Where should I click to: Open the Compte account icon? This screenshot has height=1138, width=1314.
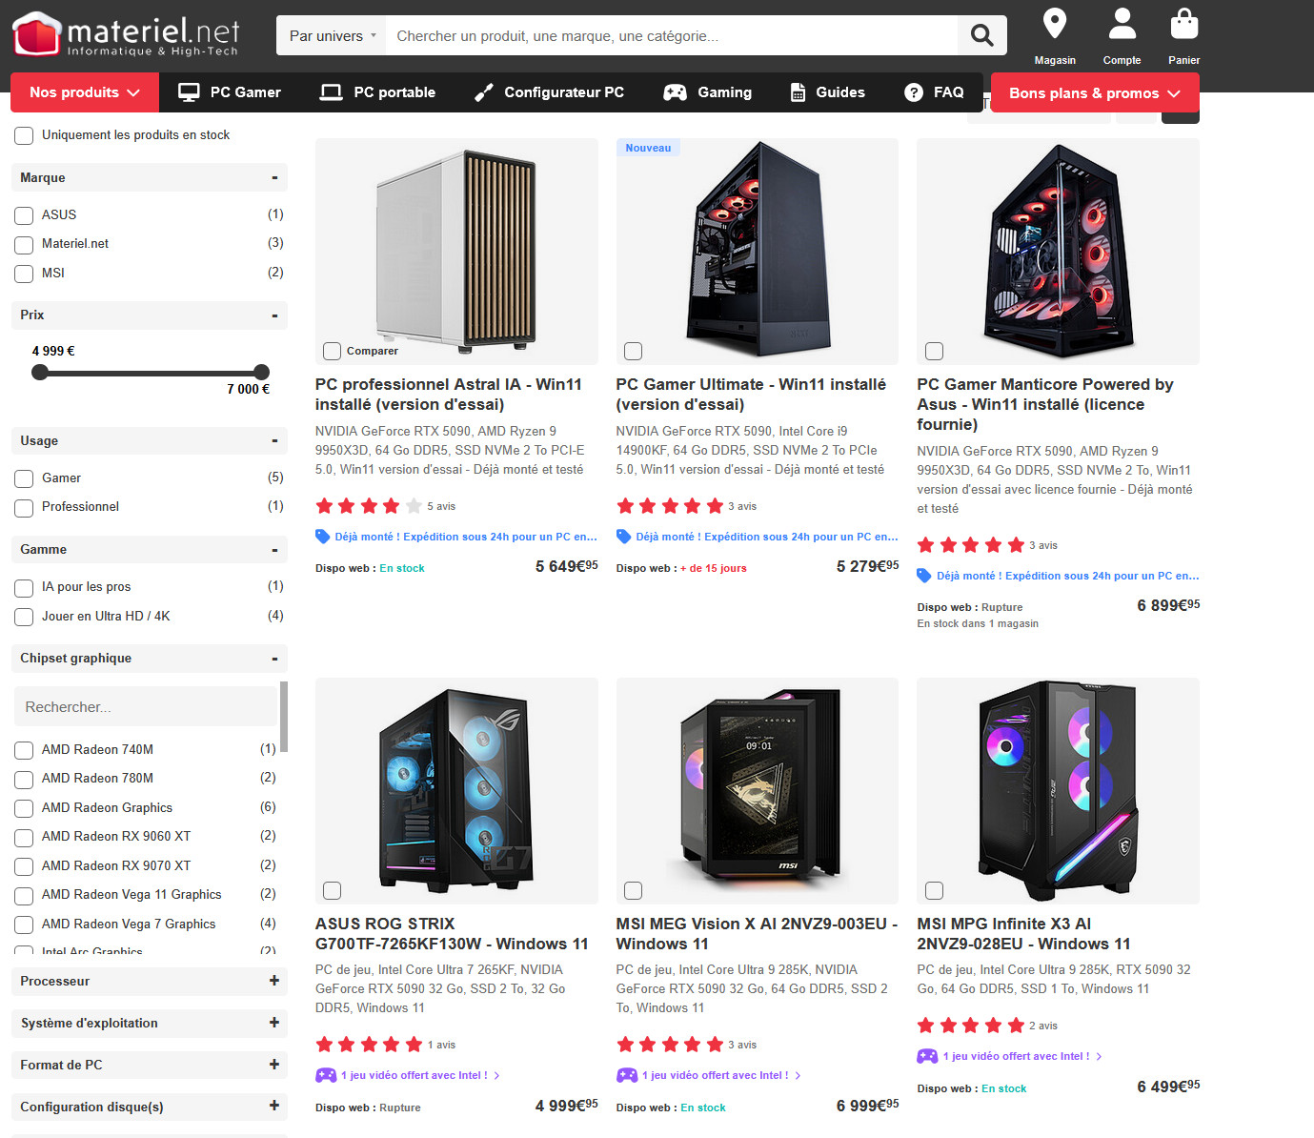pos(1122,23)
